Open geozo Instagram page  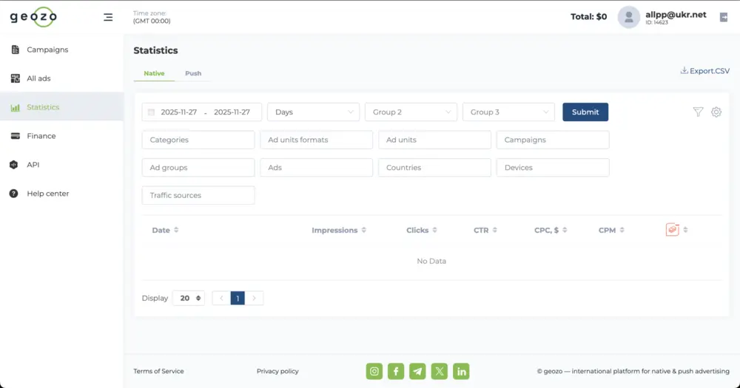coord(374,372)
